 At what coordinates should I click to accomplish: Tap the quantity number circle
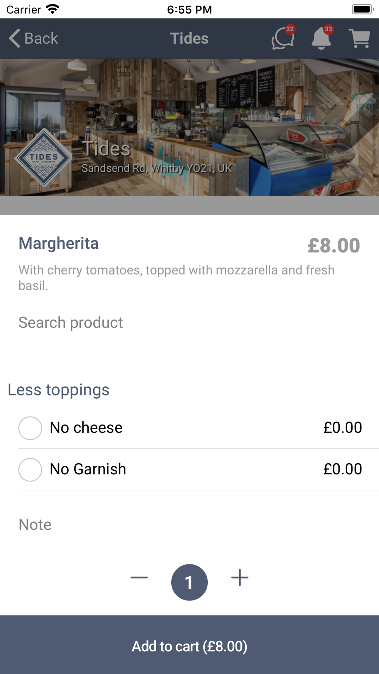(189, 582)
